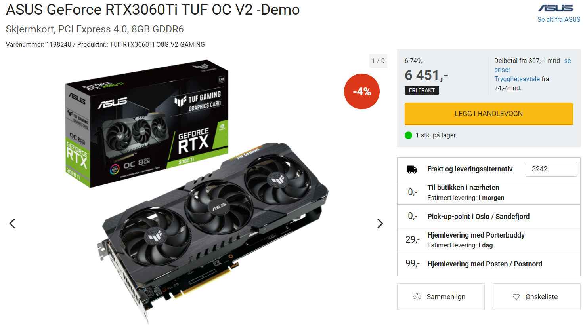The width and height of the screenshot is (585, 325).
Task: Select Til butikken i nærheten delivery
Action: pyautogui.click(x=489, y=193)
